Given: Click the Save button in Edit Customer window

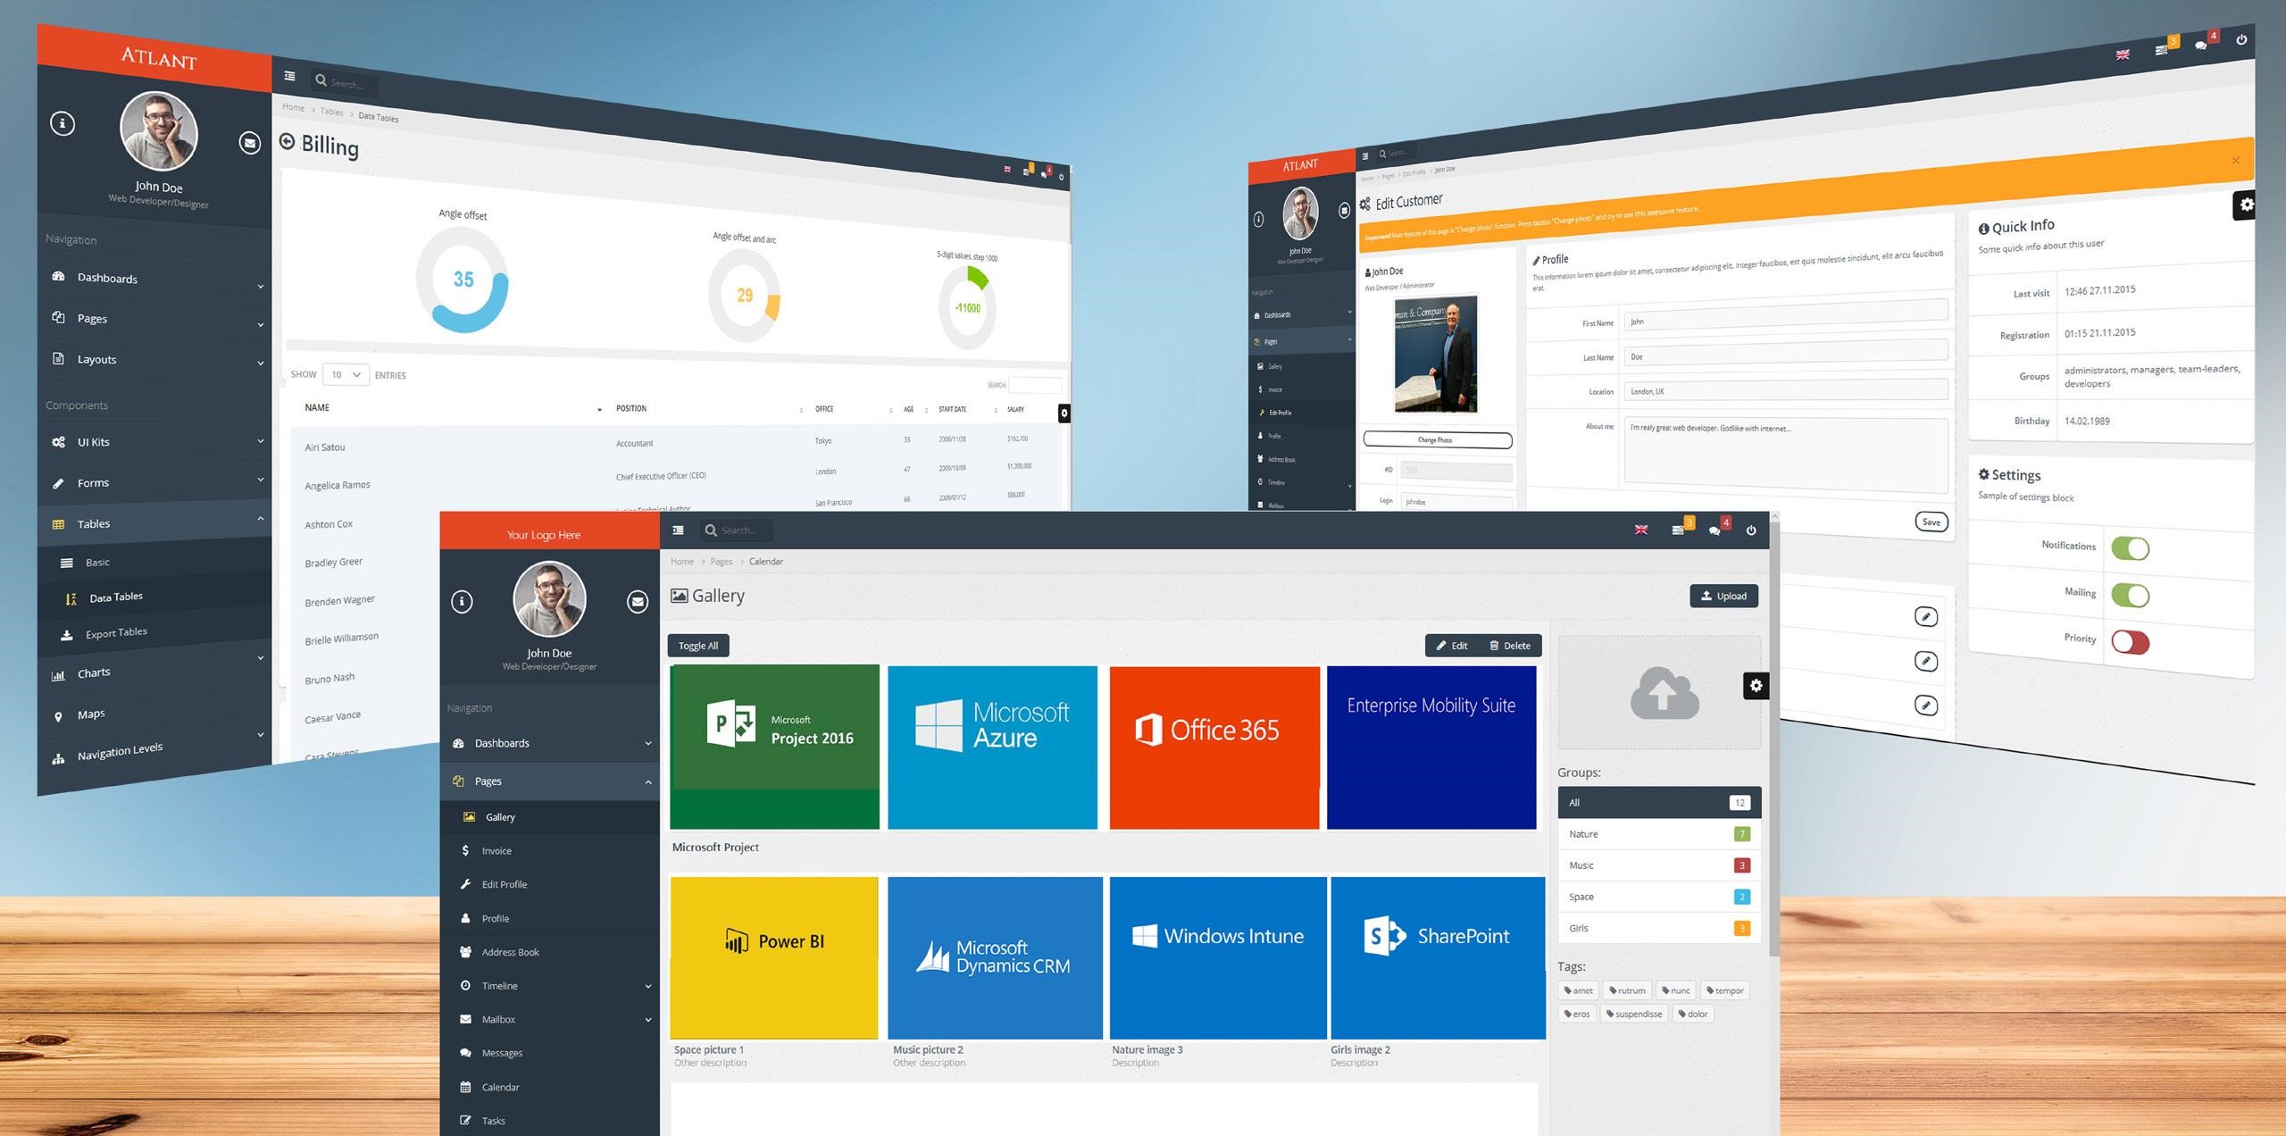Looking at the screenshot, I should pyautogui.click(x=1931, y=522).
